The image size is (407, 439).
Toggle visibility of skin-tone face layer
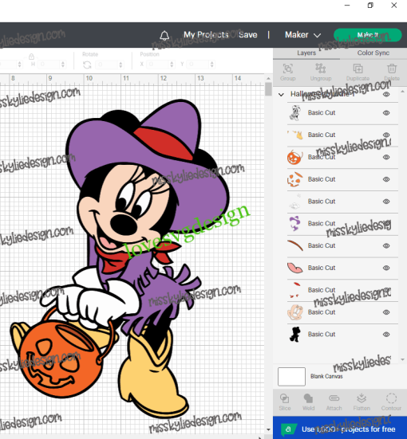pyautogui.click(x=386, y=312)
